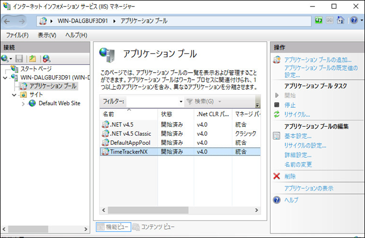Viewport: 365px width, 238px height.
Task: Click the folder up icon in connections toolbar
Action: (33, 59)
